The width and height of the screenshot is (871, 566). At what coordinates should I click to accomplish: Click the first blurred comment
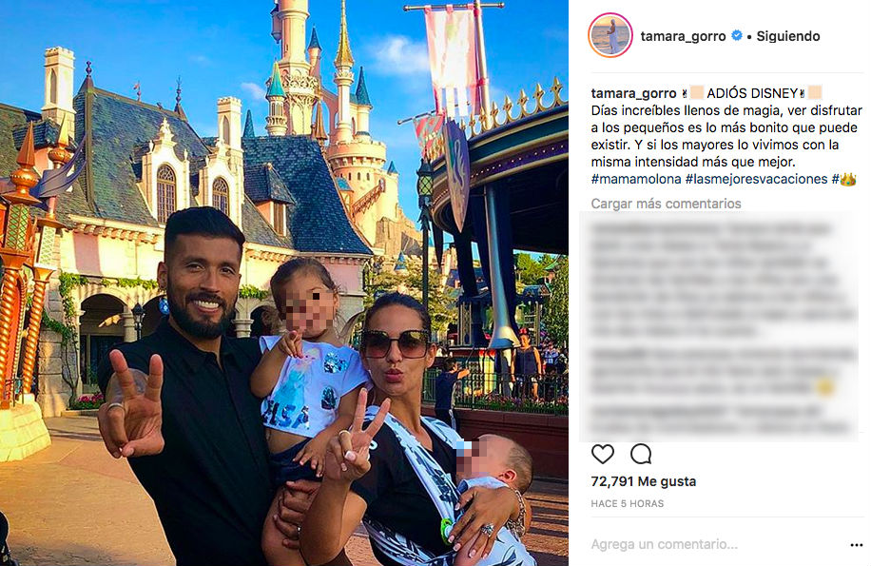tap(721, 281)
